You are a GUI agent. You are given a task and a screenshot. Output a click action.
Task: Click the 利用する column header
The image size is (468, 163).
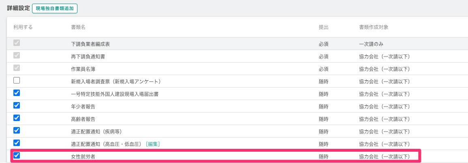click(x=23, y=27)
